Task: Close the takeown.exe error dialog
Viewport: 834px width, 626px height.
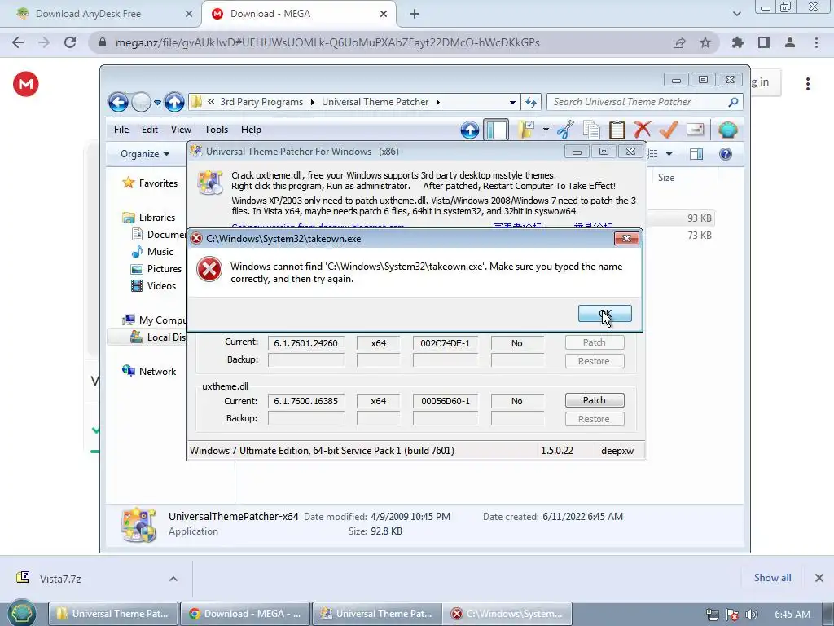Action: click(626, 239)
